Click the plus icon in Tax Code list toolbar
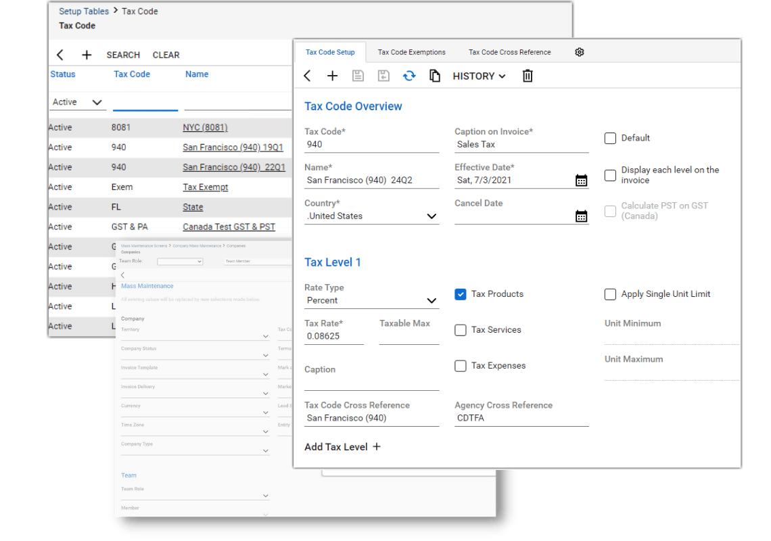 pyautogui.click(x=87, y=55)
